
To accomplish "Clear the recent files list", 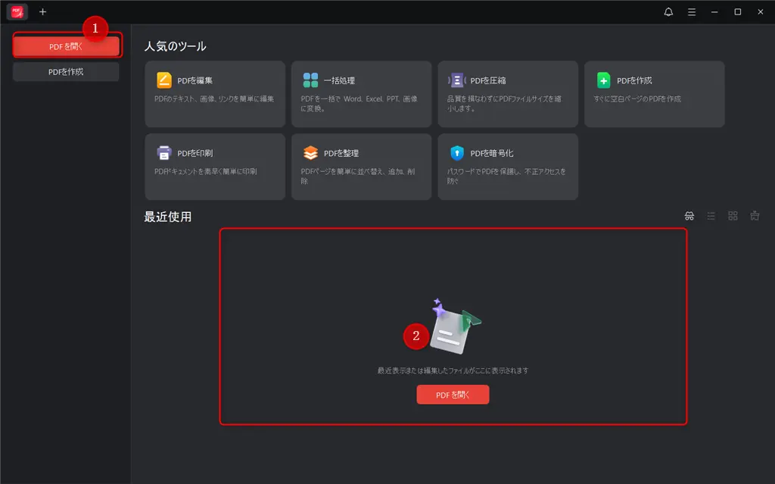I will tap(754, 216).
